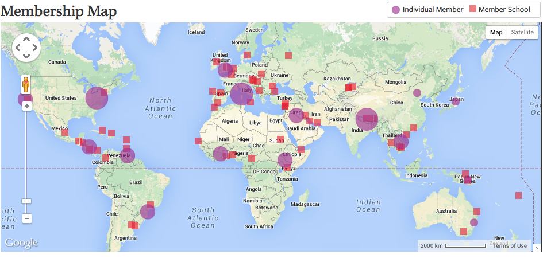Click the corner arrow icon beside Terms of Use

(x=537, y=248)
